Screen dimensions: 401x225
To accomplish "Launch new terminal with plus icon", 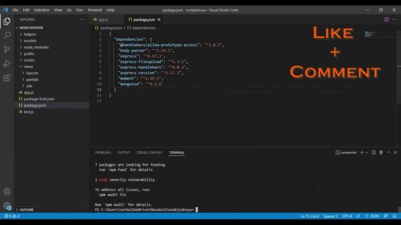I will (362, 152).
